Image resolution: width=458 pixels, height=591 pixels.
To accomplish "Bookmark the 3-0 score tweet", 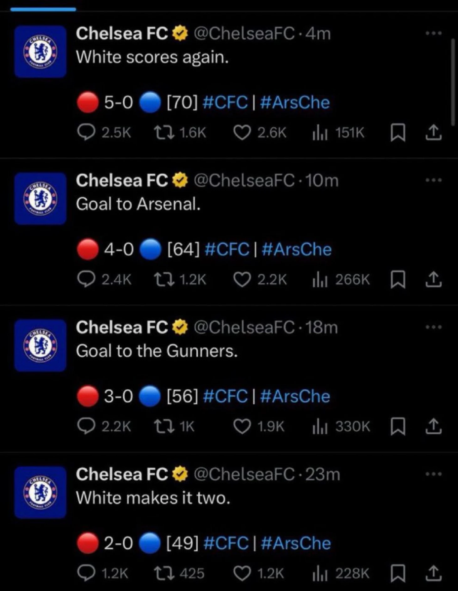I will [398, 427].
